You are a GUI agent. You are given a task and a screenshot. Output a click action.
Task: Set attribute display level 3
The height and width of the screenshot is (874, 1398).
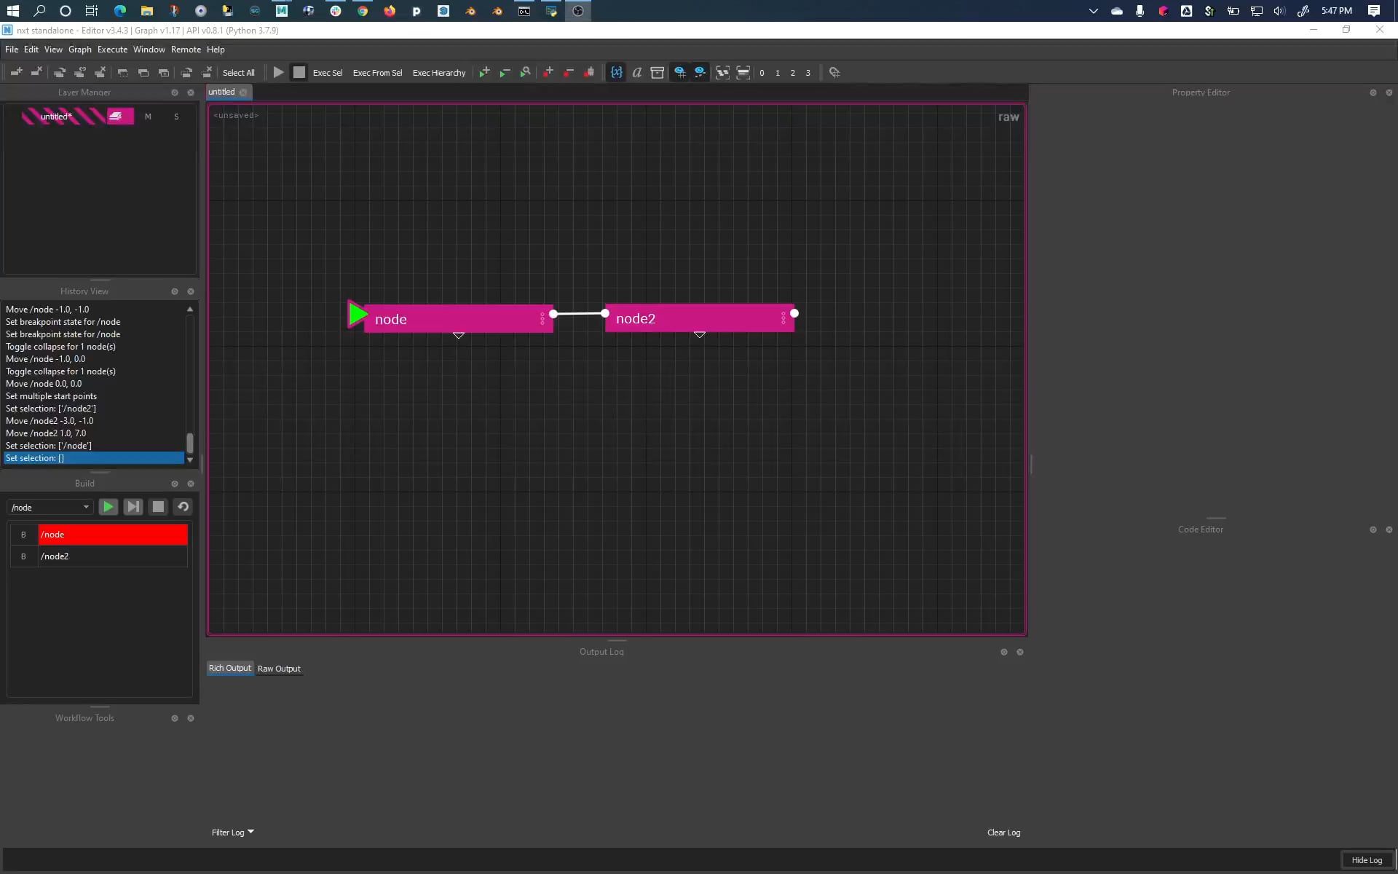point(807,73)
